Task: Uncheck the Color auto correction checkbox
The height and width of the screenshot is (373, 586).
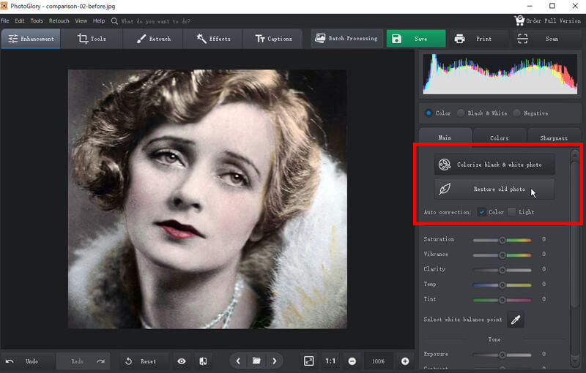Action: [x=482, y=212]
